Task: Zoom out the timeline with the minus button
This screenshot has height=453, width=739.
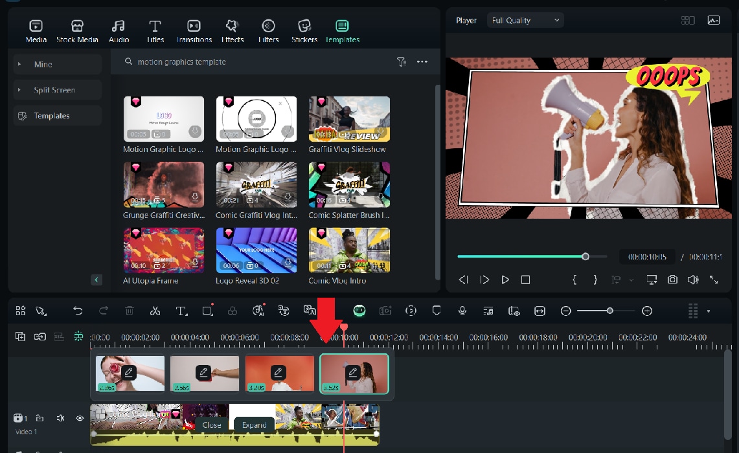Action: point(565,311)
